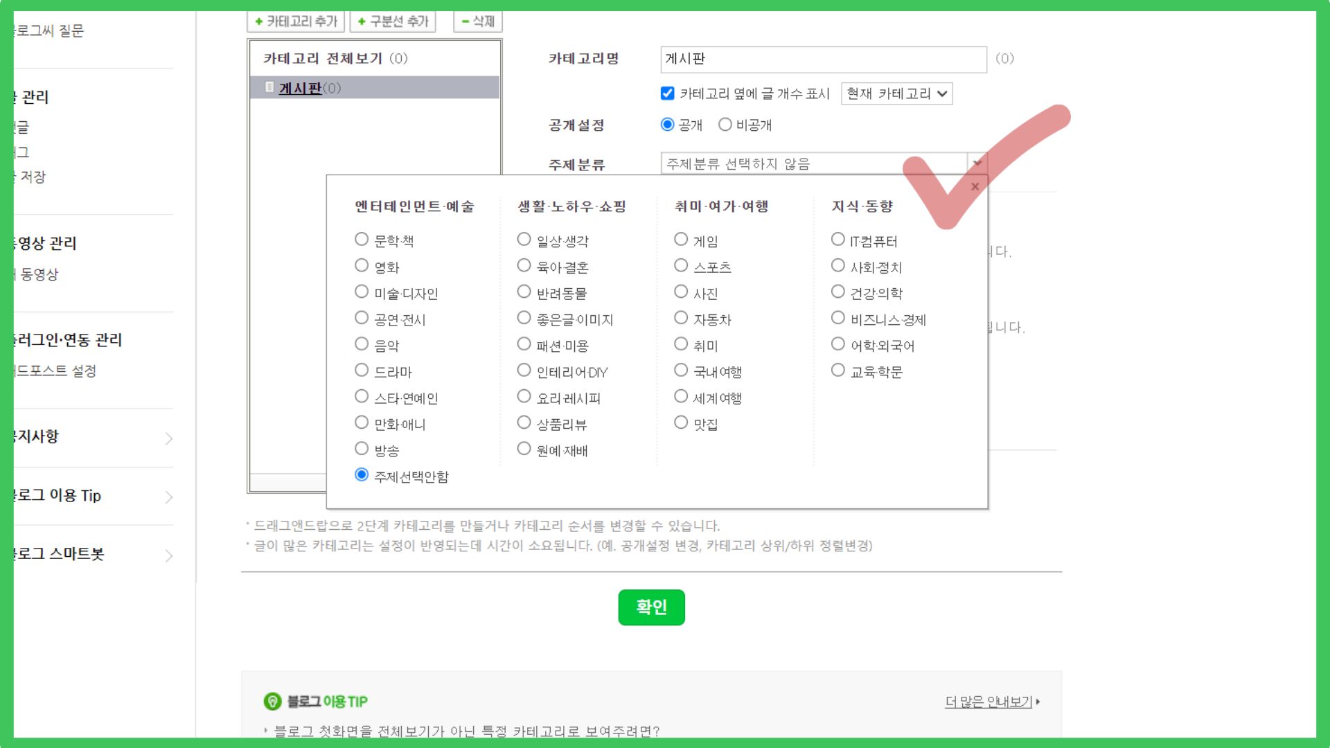The height and width of the screenshot is (748, 1330).
Task: Select the 비공개 radio option
Action: (x=725, y=125)
